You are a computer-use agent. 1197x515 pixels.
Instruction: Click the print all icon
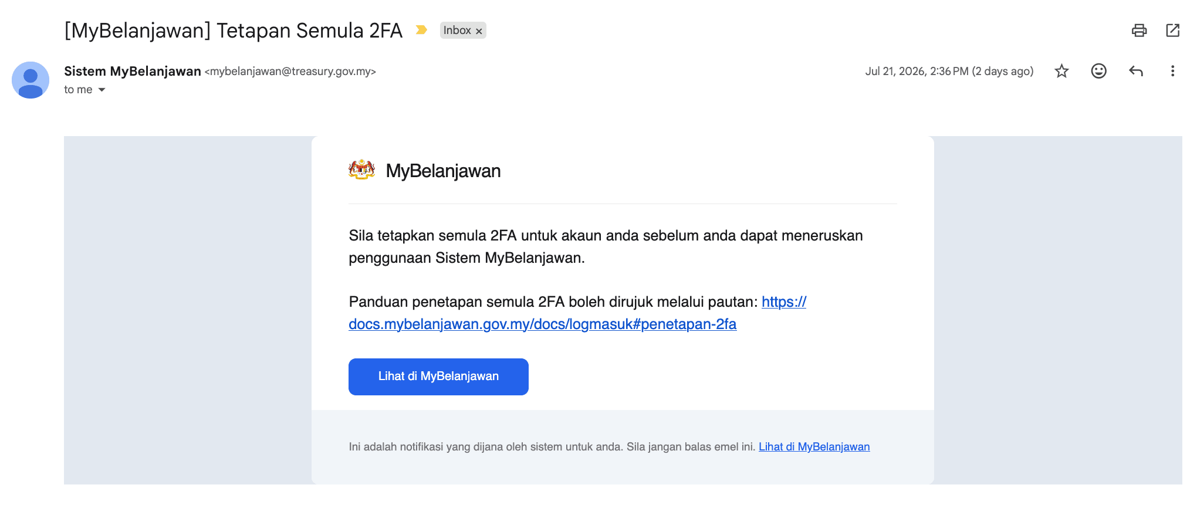pyautogui.click(x=1139, y=31)
